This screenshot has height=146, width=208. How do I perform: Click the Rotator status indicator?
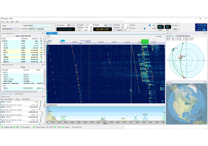(x=63, y=127)
